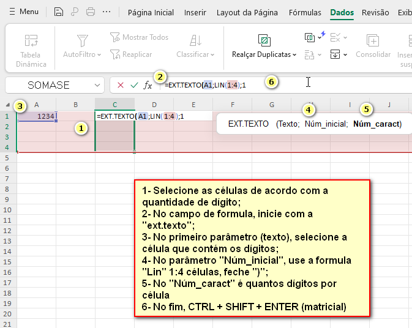Confirm formula with green checkmark
The width and height of the screenshot is (412, 328).
pos(134,85)
